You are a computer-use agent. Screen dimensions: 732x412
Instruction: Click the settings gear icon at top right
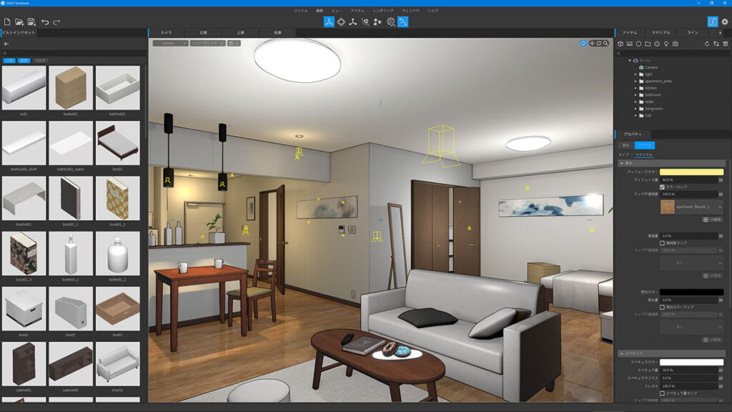(x=724, y=22)
